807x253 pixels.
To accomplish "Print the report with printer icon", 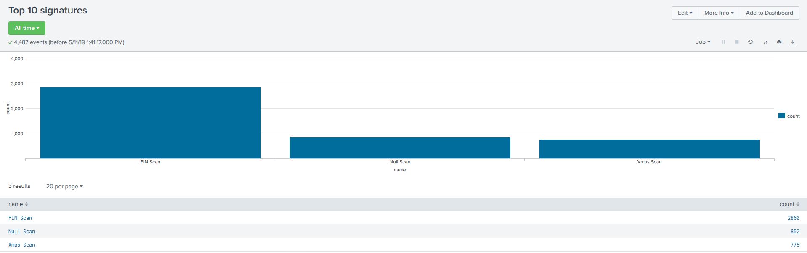I will click(x=779, y=42).
